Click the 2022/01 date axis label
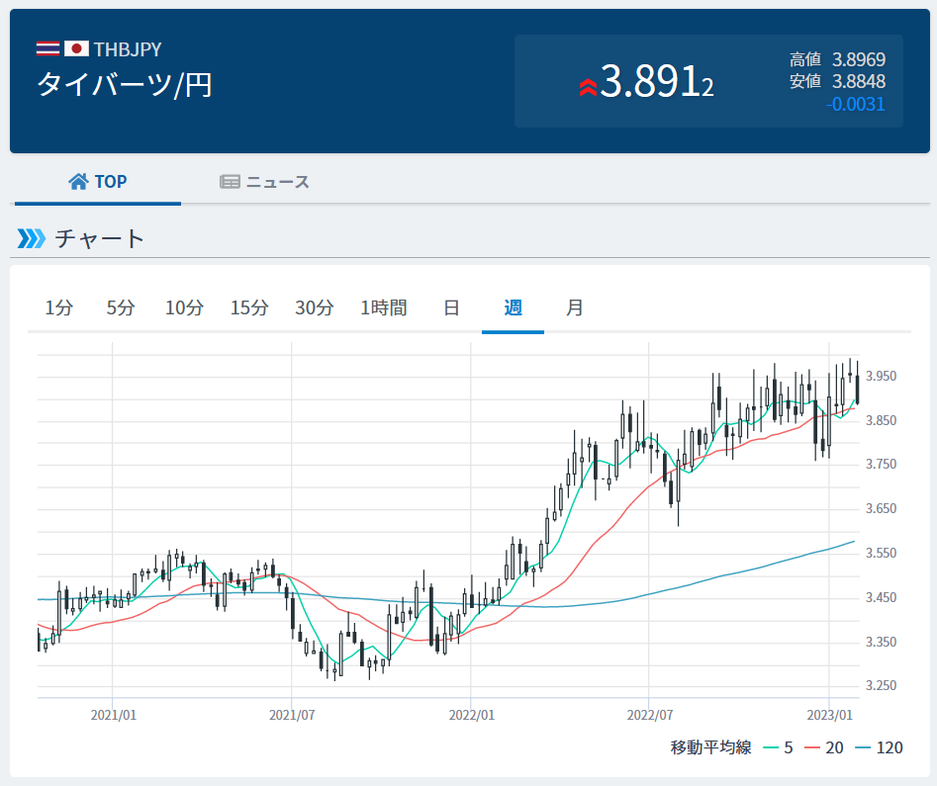Screen dimensions: 937x786 click(472, 715)
